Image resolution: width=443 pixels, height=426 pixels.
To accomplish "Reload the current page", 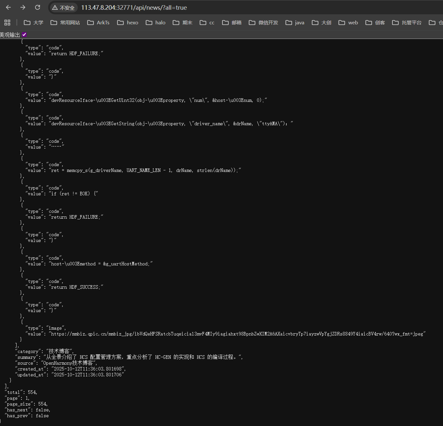I will click(x=38, y=7).
